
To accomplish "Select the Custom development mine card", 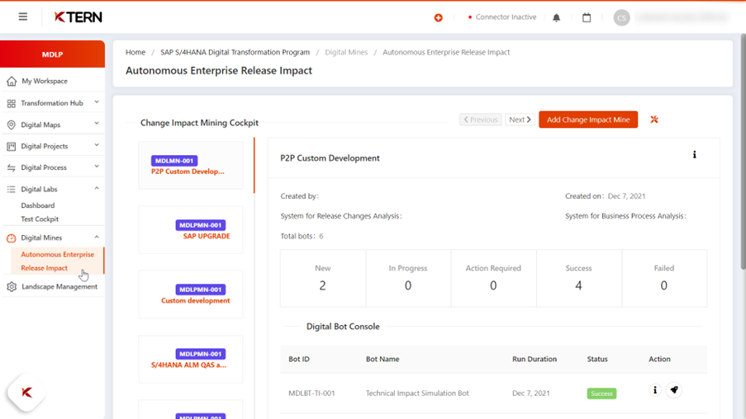I will 190,294.
